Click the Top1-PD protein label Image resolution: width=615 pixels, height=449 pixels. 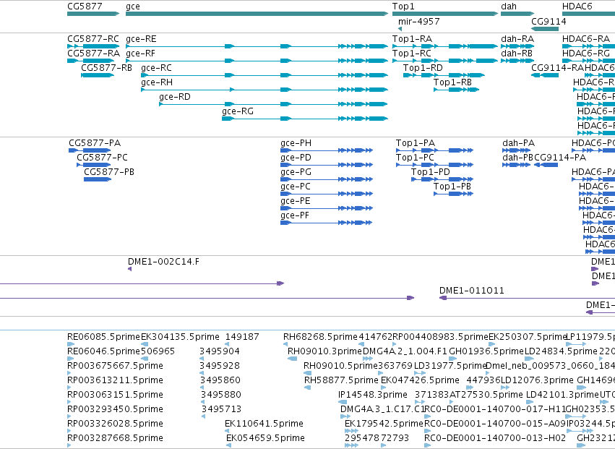click(430, 172)
